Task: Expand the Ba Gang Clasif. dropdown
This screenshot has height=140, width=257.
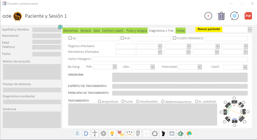Action: [x=245, y=67]
